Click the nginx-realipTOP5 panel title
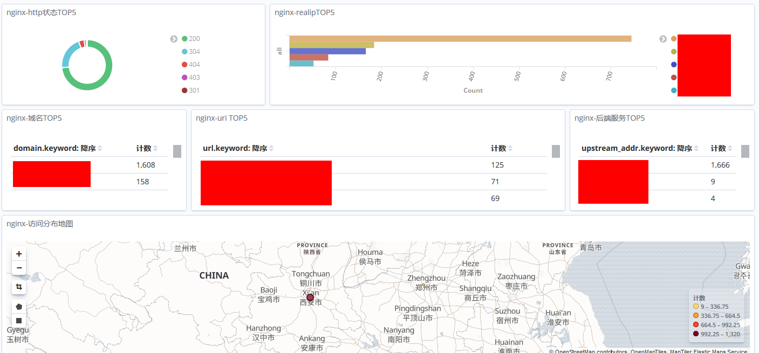The image size is (759, 353). click(x=304, y=12)
